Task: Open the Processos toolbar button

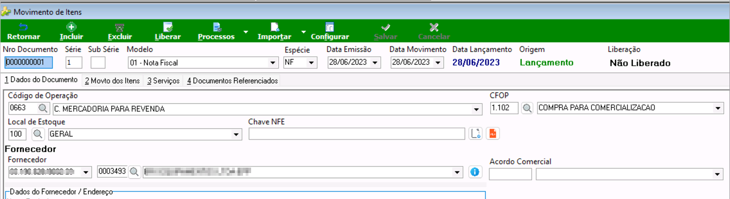Action: coord(216,31)
